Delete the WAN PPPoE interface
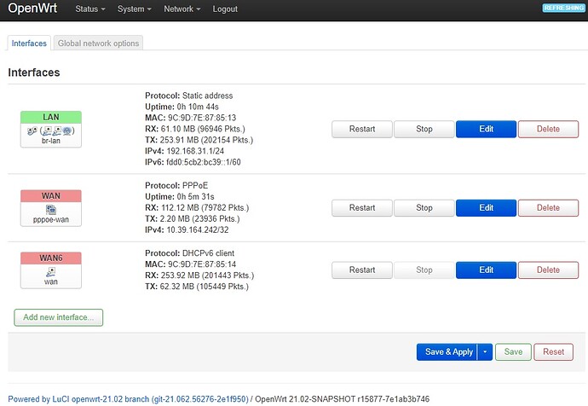Viewport: 588px width, 406px height. pyautogui.click(x=548, y=208)
